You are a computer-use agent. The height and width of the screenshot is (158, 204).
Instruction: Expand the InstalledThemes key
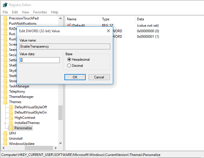5,123
